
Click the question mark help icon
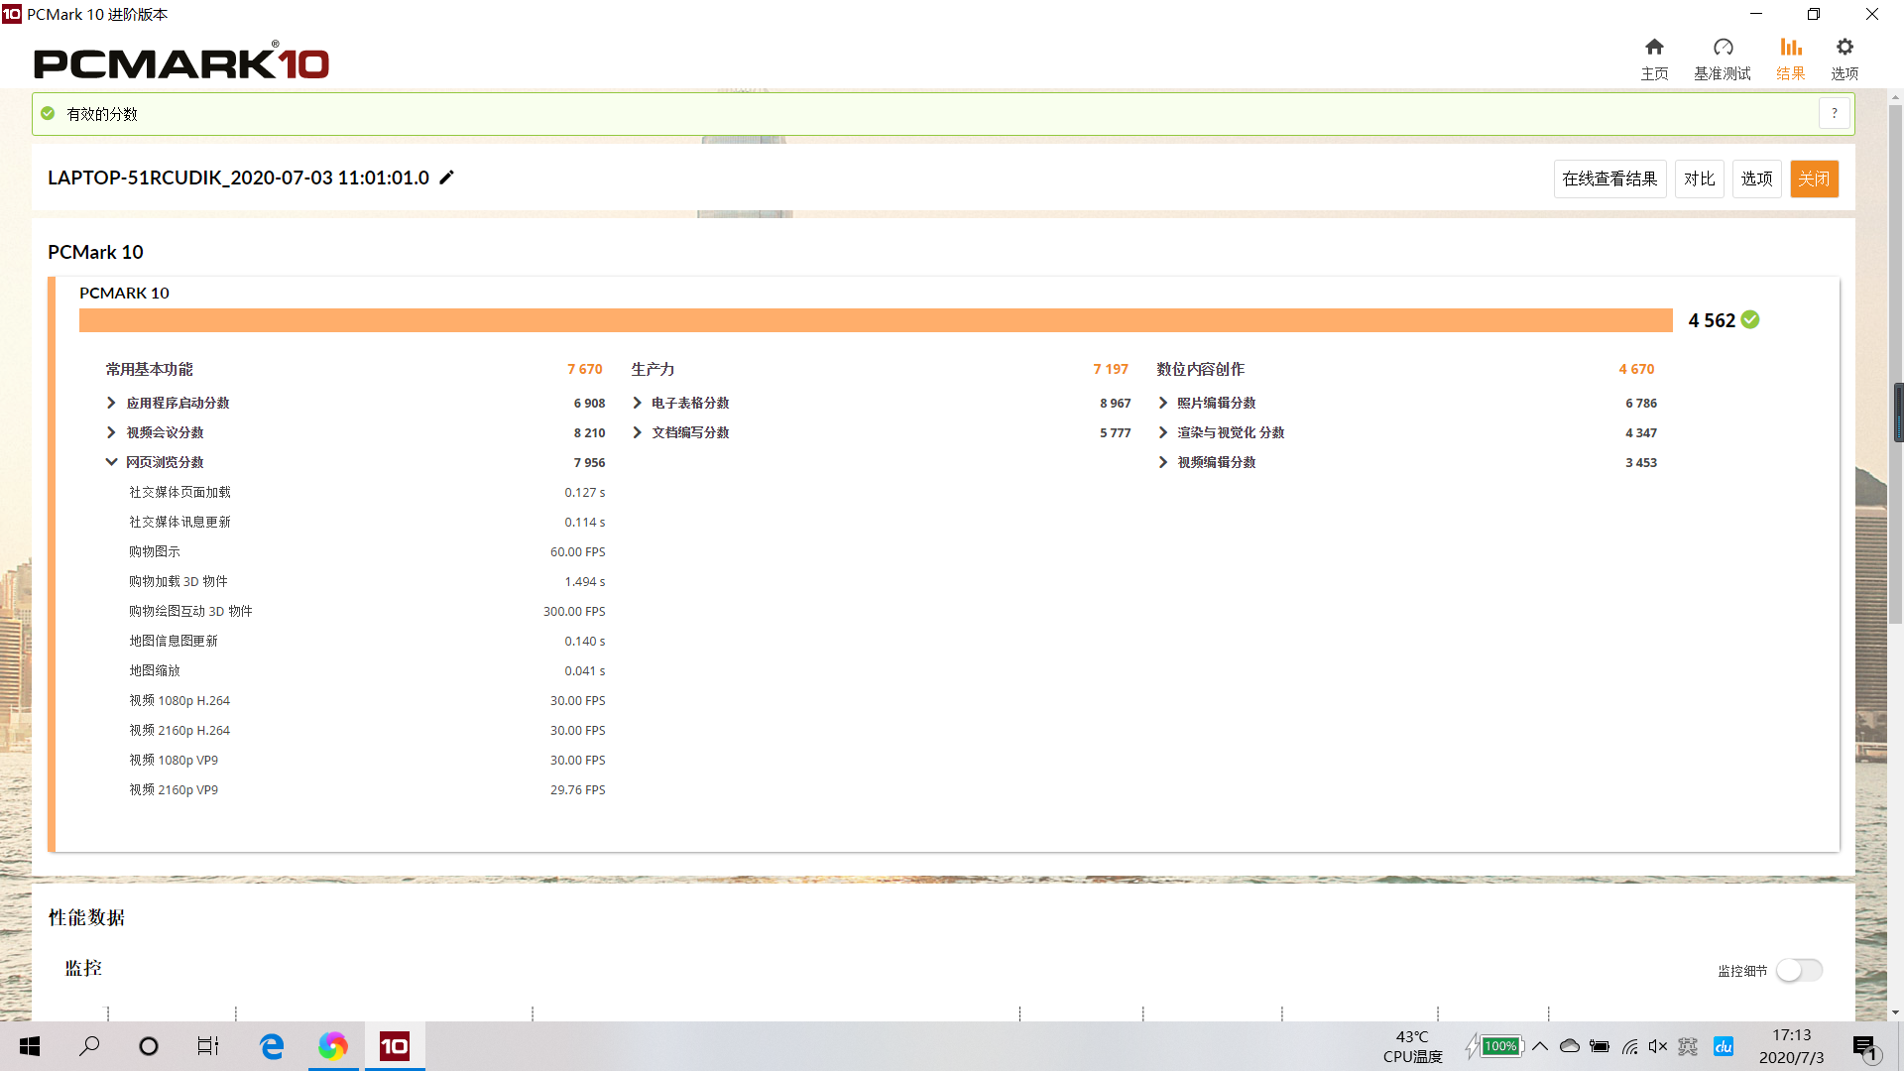click(1835, 114)
